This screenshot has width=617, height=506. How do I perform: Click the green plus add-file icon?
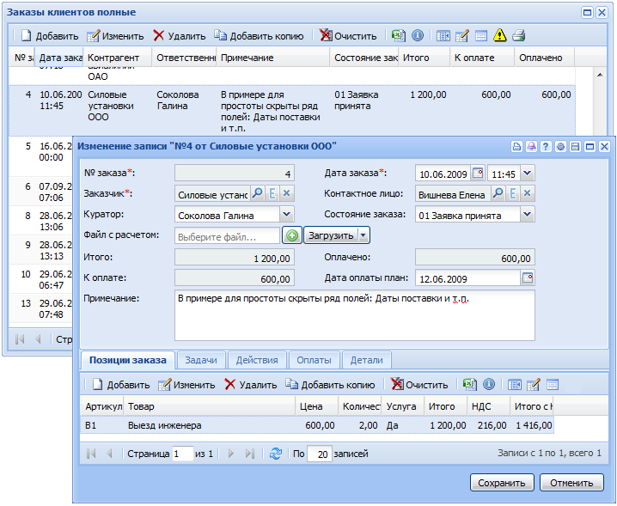292,235
